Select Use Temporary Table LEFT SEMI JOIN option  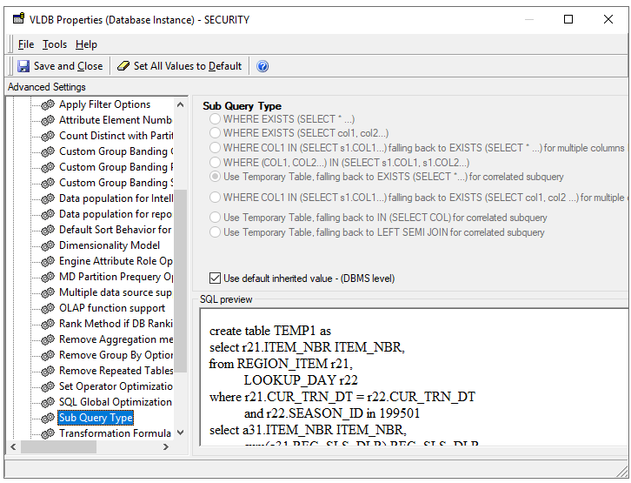(x=215, y=232)
